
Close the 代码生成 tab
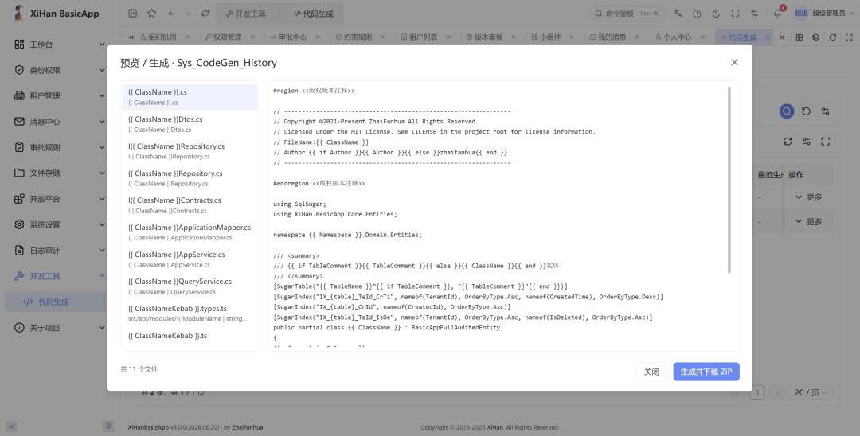click(x=768, y=37)
